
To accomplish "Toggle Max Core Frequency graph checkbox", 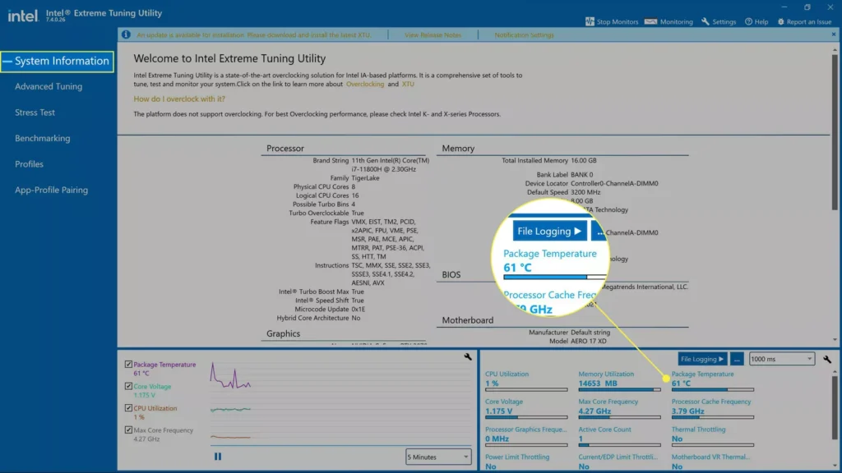I will (128, 430).
